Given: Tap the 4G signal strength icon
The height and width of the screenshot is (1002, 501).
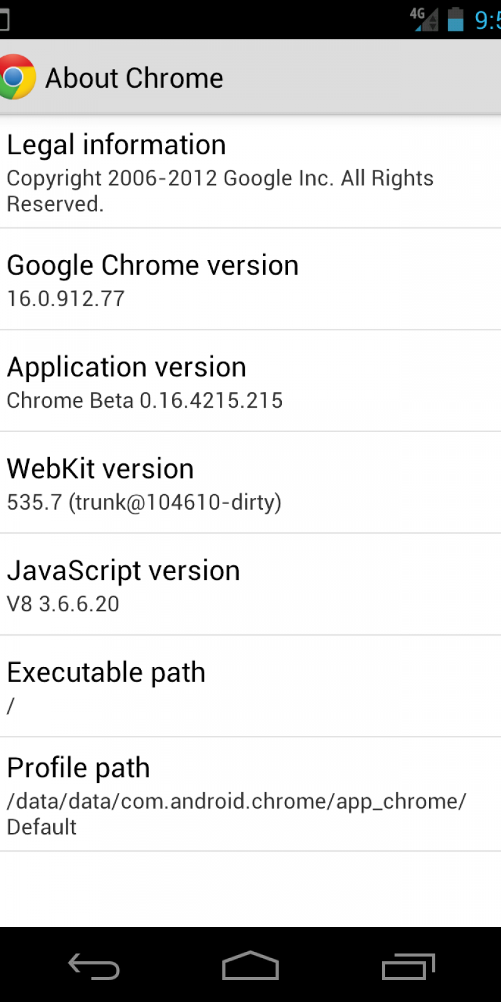Looking at the screenshot, I should (425, 19).
